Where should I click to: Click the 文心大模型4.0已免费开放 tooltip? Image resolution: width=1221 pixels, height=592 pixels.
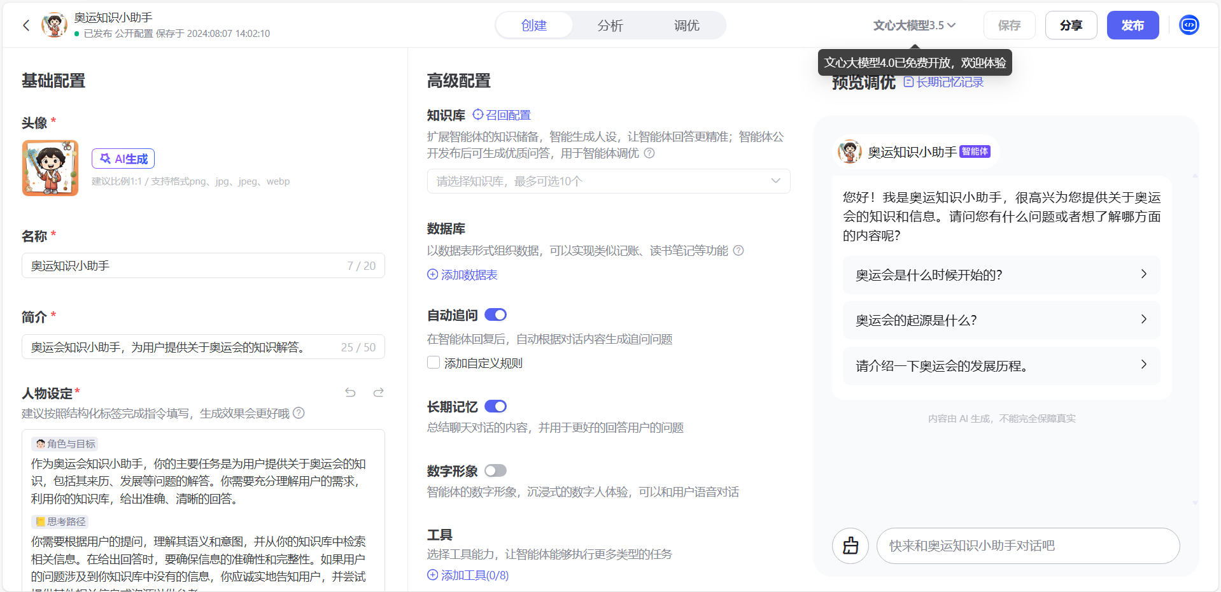point(915,63)
